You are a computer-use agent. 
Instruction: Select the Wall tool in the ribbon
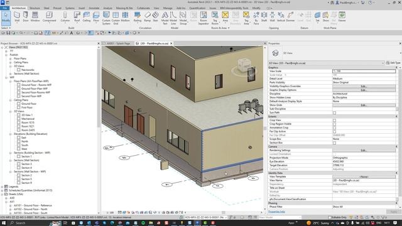coord(17,17)
